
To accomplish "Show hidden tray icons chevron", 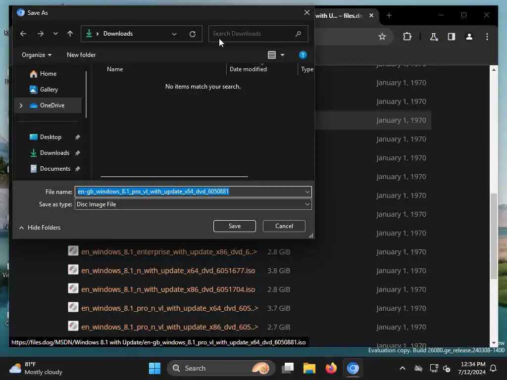I will point(402,368).
